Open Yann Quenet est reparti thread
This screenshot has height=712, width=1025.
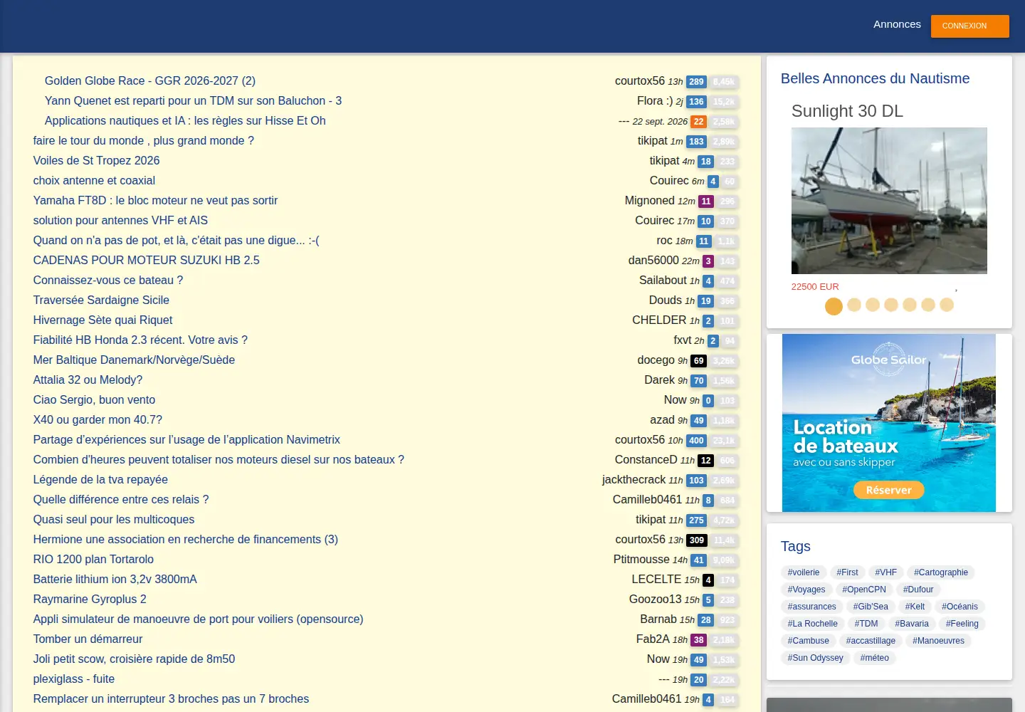193,101
